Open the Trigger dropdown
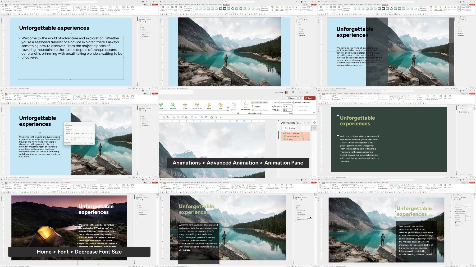 [256, 106]
